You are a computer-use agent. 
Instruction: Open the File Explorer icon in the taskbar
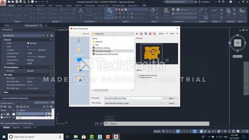pyautogui.click(x=76, y=136)
